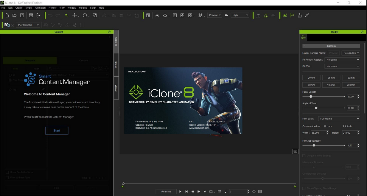The image size is (367, 196).
Task: Switch to the Scene side tab
Action: 116,65
